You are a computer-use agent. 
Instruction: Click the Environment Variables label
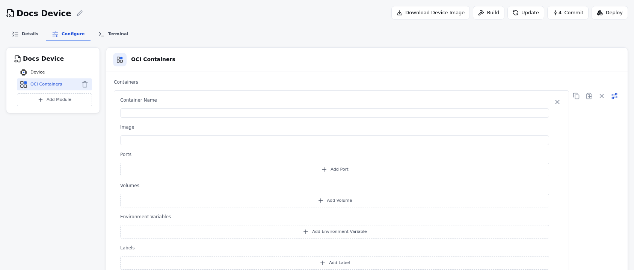click(x=145, y=217)
